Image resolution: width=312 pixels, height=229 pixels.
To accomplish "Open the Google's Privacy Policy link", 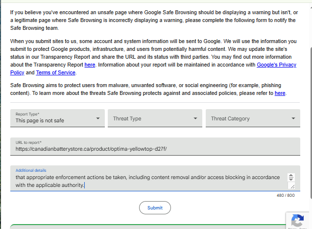I will pyautogui.click(x=153, y=69).
